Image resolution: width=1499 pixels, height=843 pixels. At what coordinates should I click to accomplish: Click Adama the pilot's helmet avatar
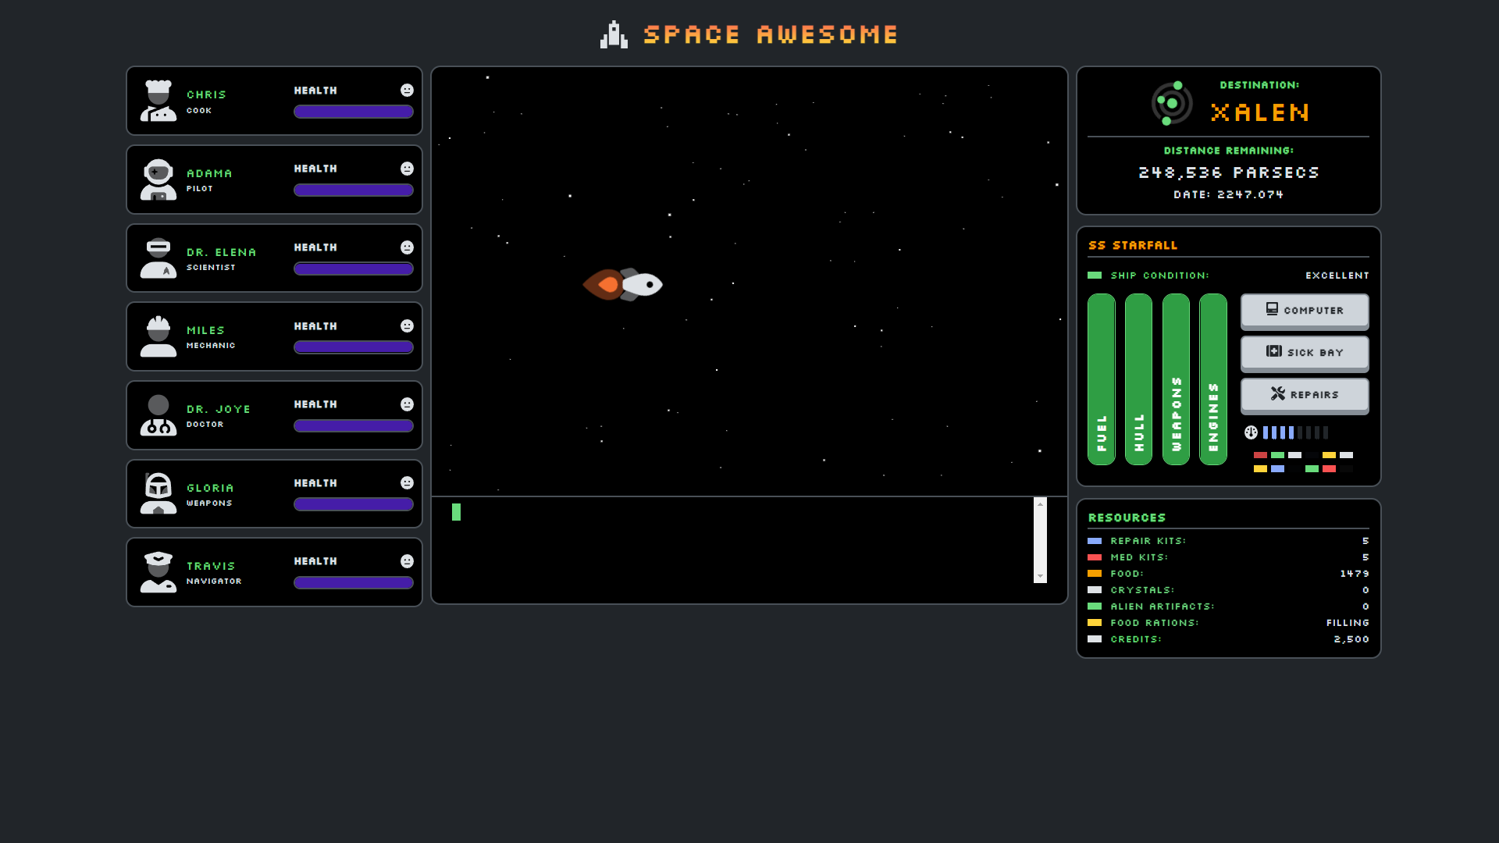tap(158, 180)
